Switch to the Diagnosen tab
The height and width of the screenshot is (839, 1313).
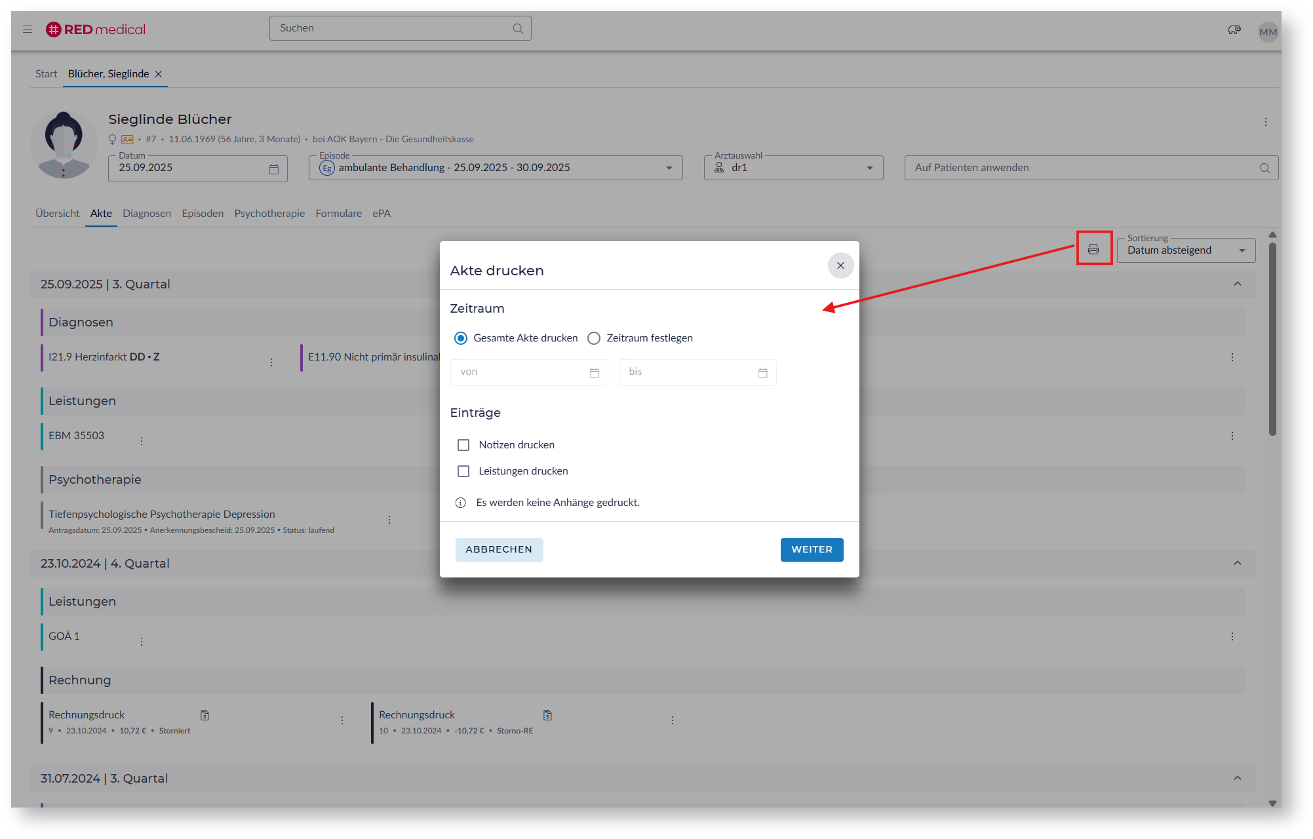point(146,214)
